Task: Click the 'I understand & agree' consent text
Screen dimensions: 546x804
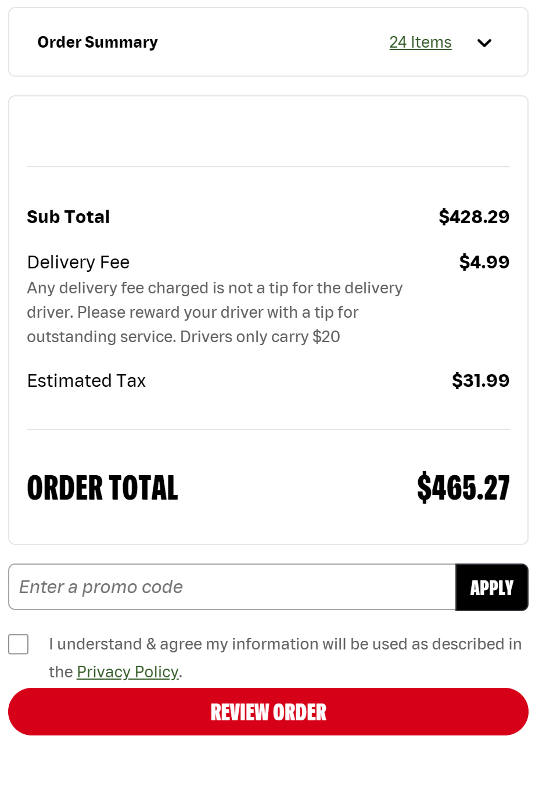Action: coord(285,644)
